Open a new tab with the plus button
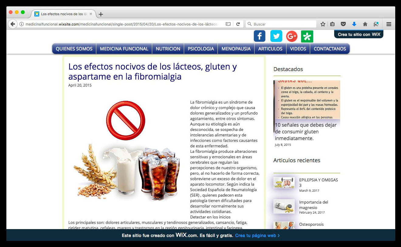Image resolution: width=401 pixels, height=247 pixels. click(101, 14)
